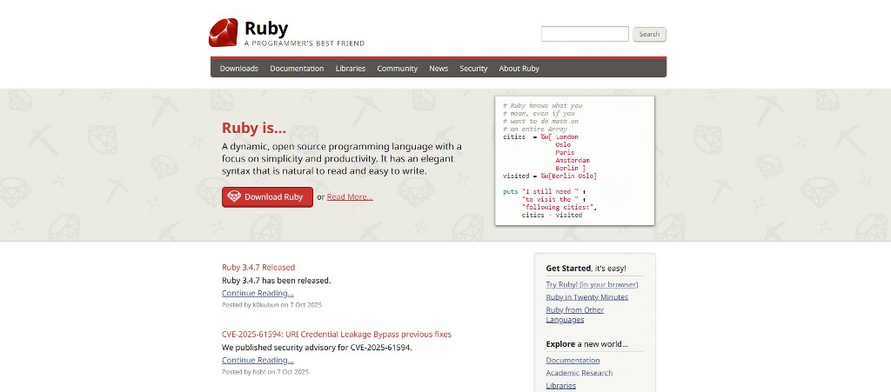
Task: Open the Academic Research link
Action: 579,373
